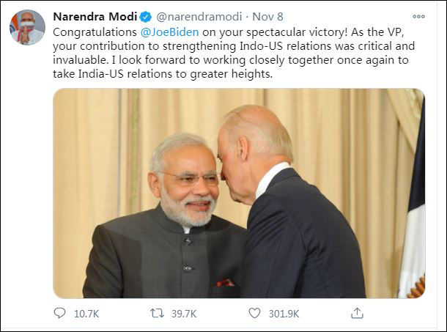
Task: Click the 301.9K likes count
Action: point(286,314)
